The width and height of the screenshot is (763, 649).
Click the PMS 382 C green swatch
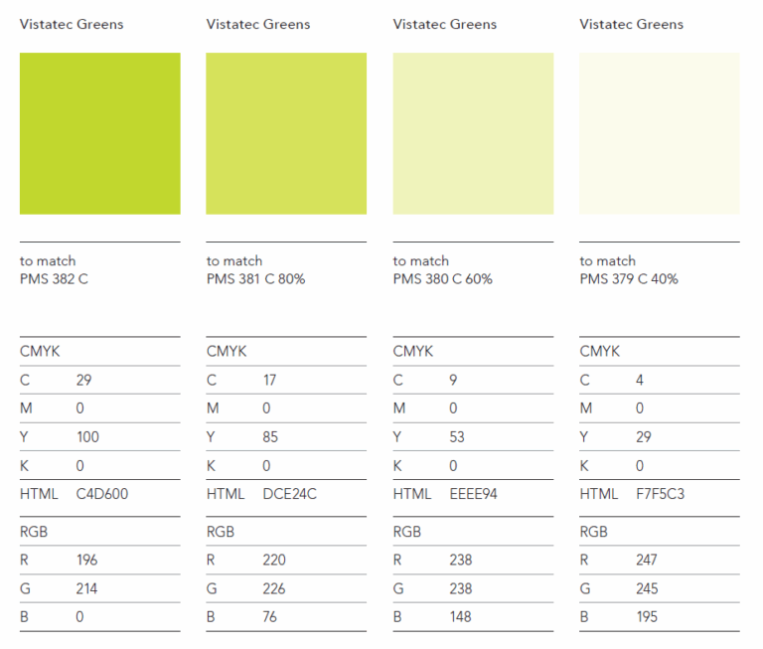click(99, 133)
